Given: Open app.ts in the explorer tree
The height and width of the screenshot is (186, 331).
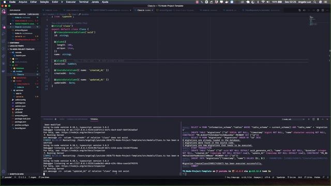Looking at the screenshot, I should [x=19, y=94].
